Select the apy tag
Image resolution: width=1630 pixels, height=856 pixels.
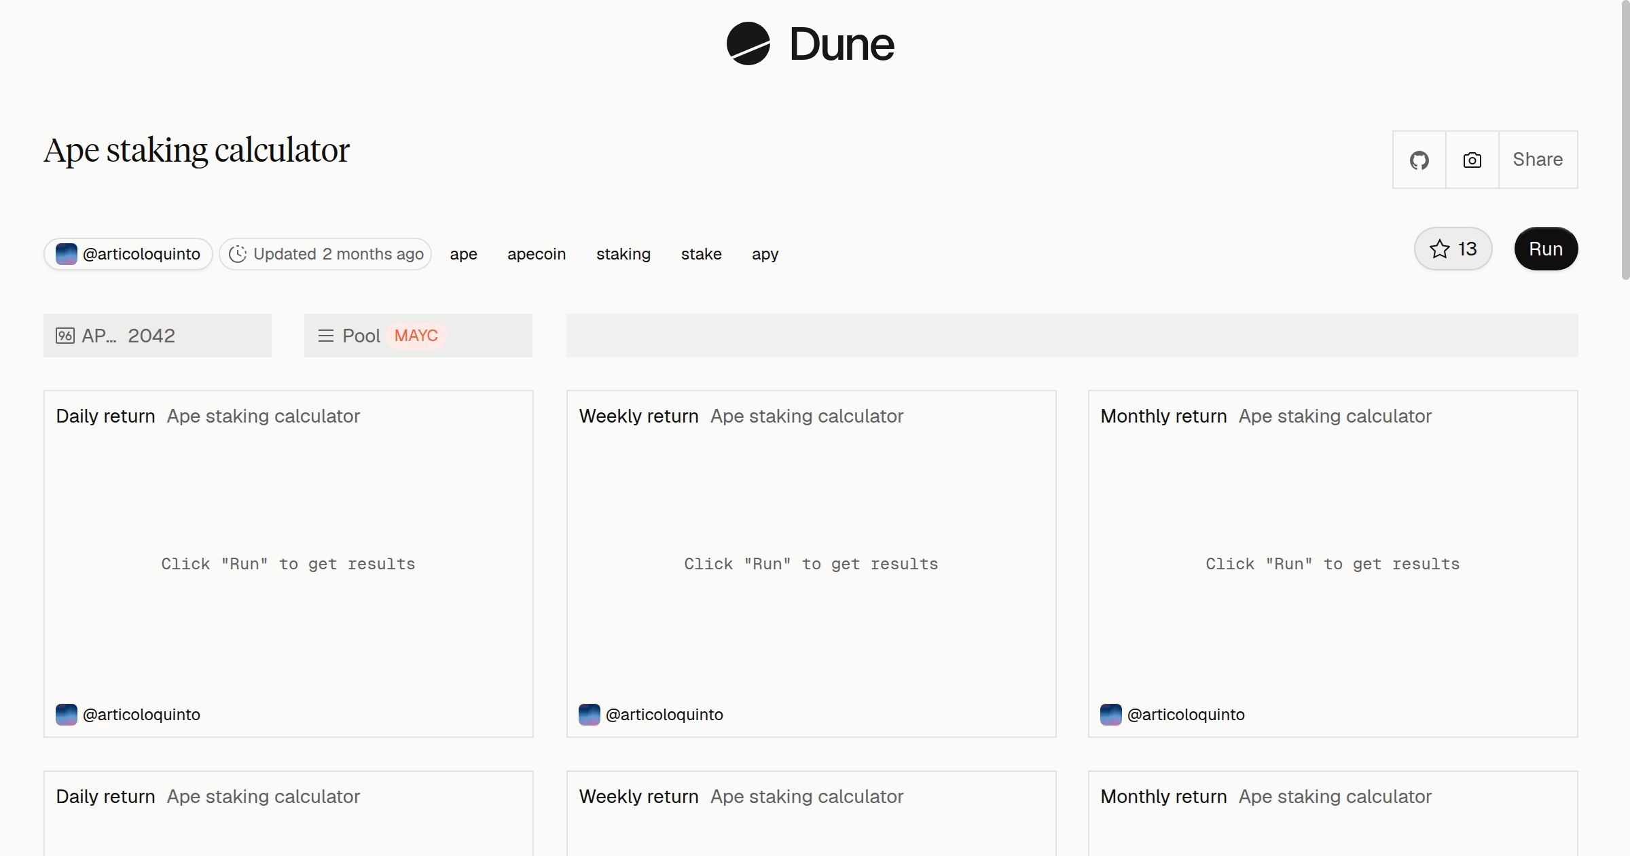(765, 254)
